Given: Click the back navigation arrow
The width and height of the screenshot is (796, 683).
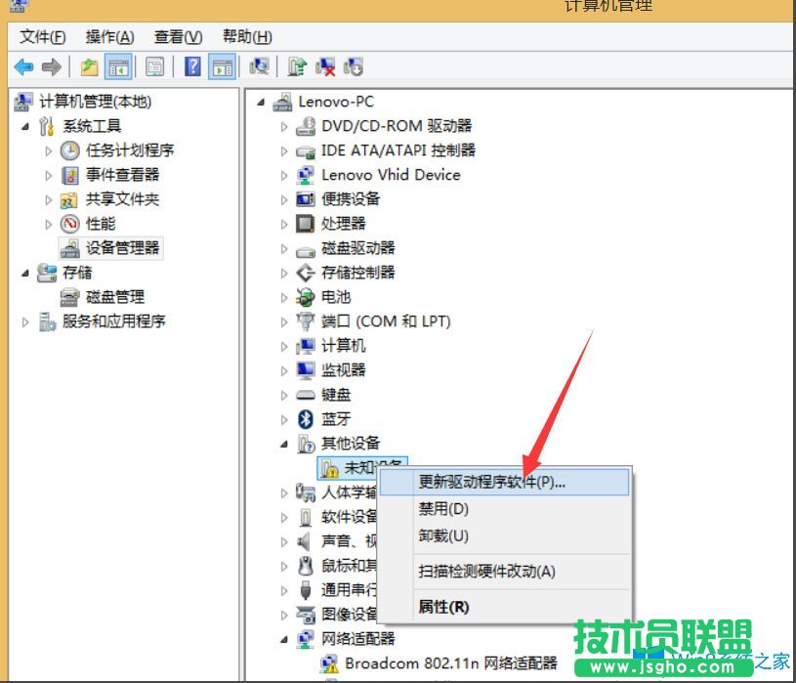Looking at the screenshot, I should pyautogui.click(x=22, y=65).
